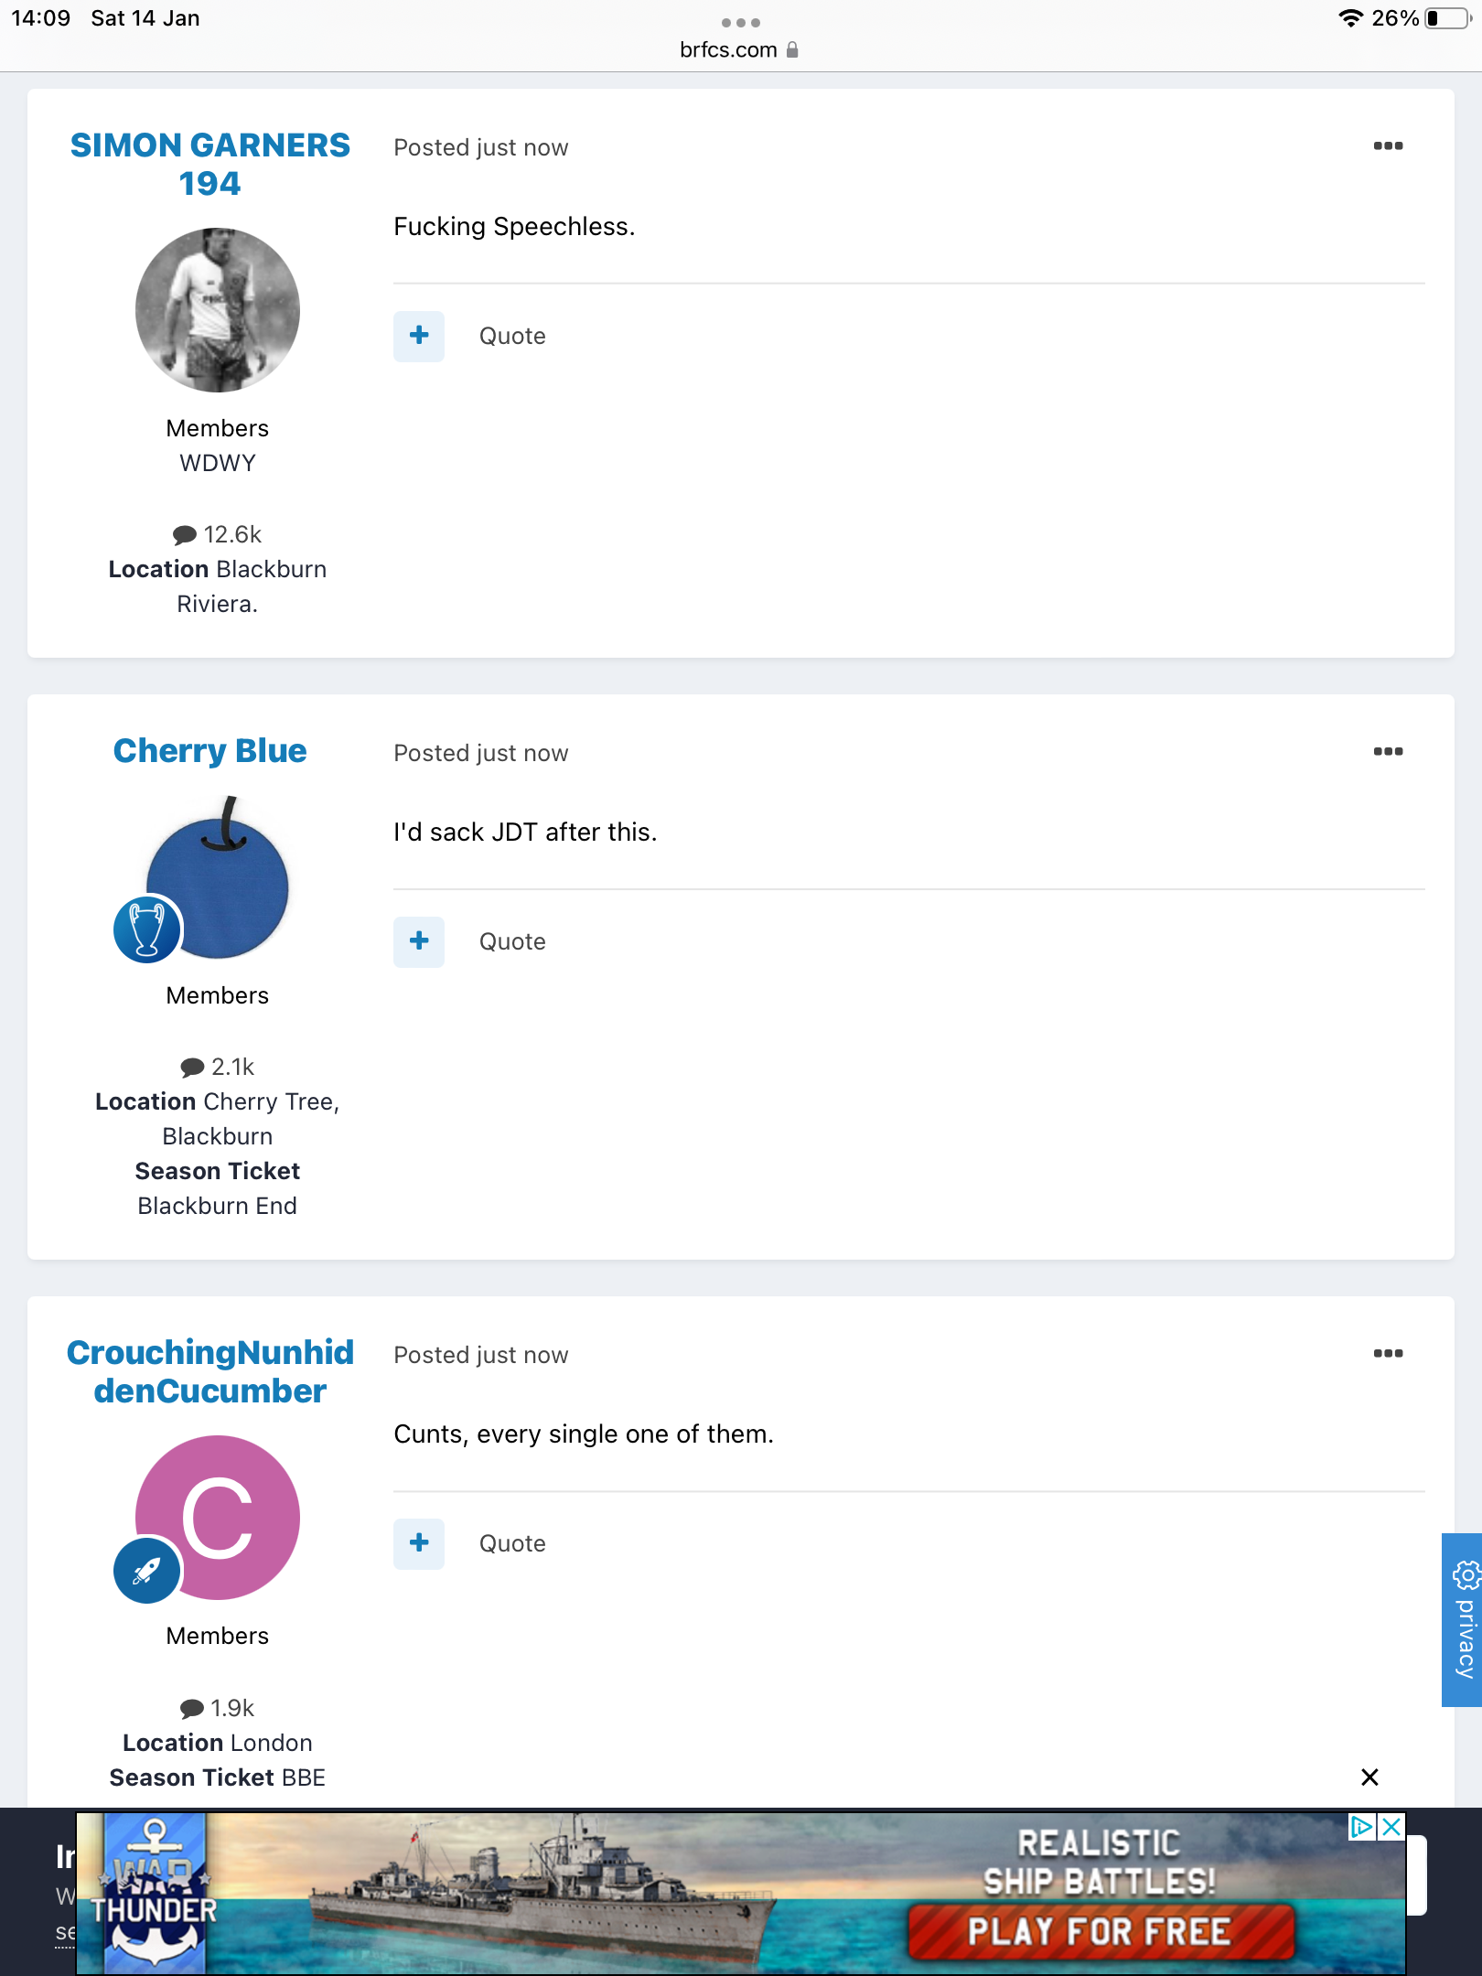
Task: Open Cherry Blue username link
Action: coord(210,751)
